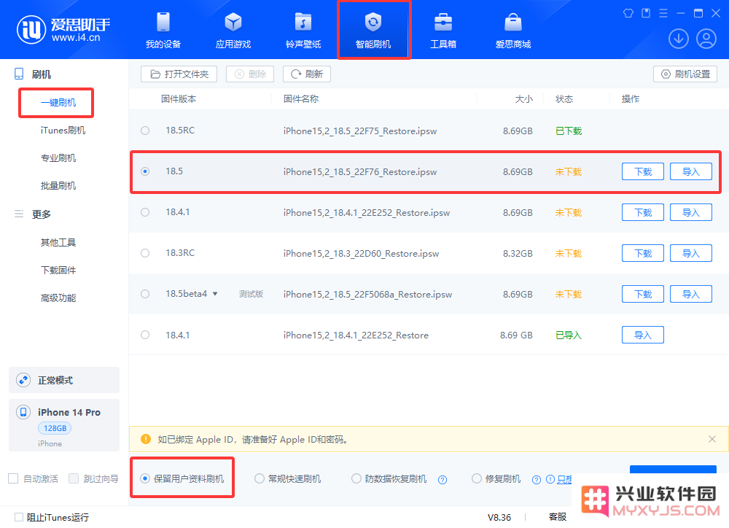Image resolution: width=729 pixels, height=528 pixels.
Task: Collapse the 更多 sidebar section
Action: (x=20, y=214)
